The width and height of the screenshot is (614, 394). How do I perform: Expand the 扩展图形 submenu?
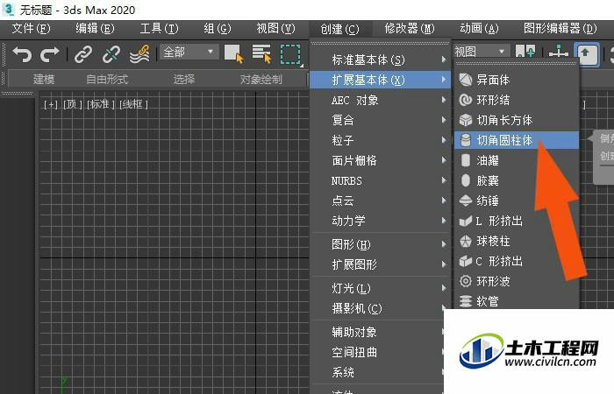point(380,264)
